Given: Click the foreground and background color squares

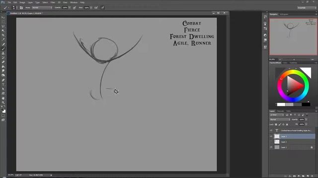Looking at the screenshot, I should (3, 110).
